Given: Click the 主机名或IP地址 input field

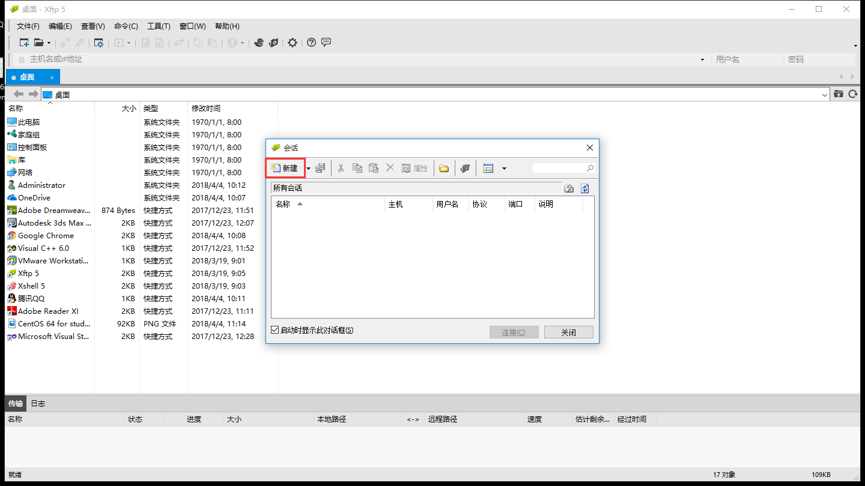Looking at the screenshot, I should click(x=360, y=59).
